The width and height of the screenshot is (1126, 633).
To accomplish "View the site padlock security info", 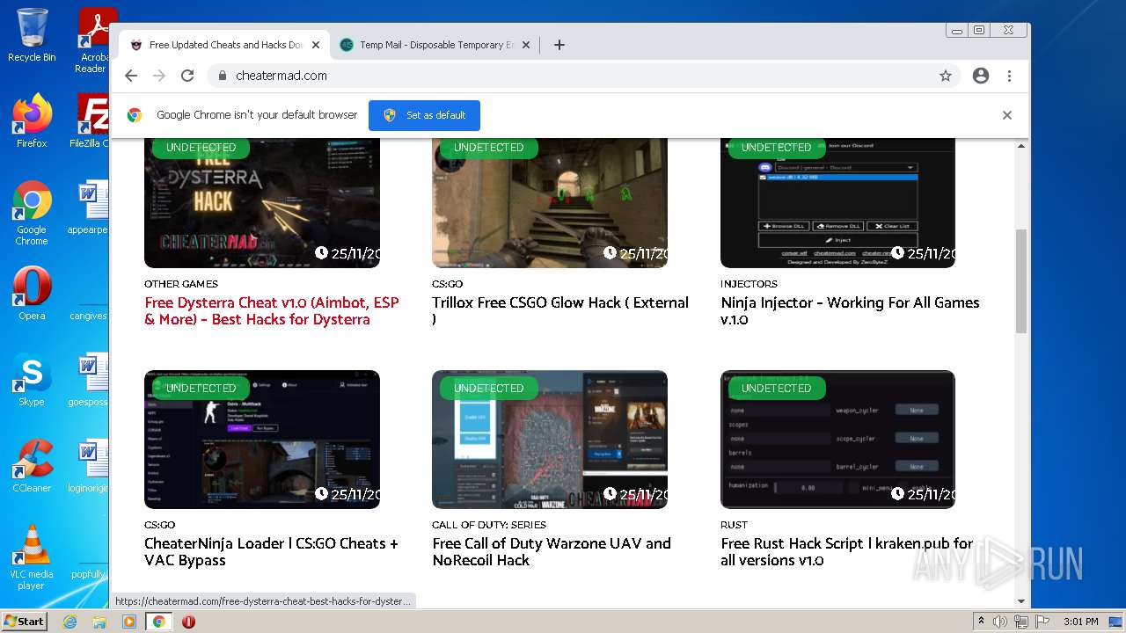I will tap(222, 76).
